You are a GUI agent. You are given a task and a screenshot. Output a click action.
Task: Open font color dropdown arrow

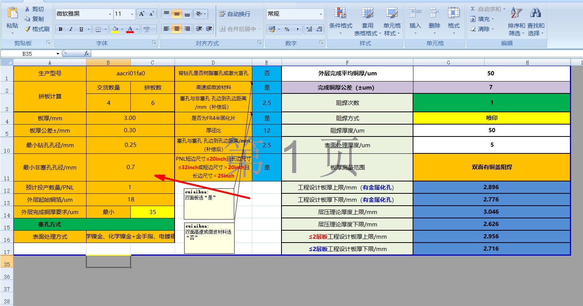pyautogui.click(x=137, y=29)
